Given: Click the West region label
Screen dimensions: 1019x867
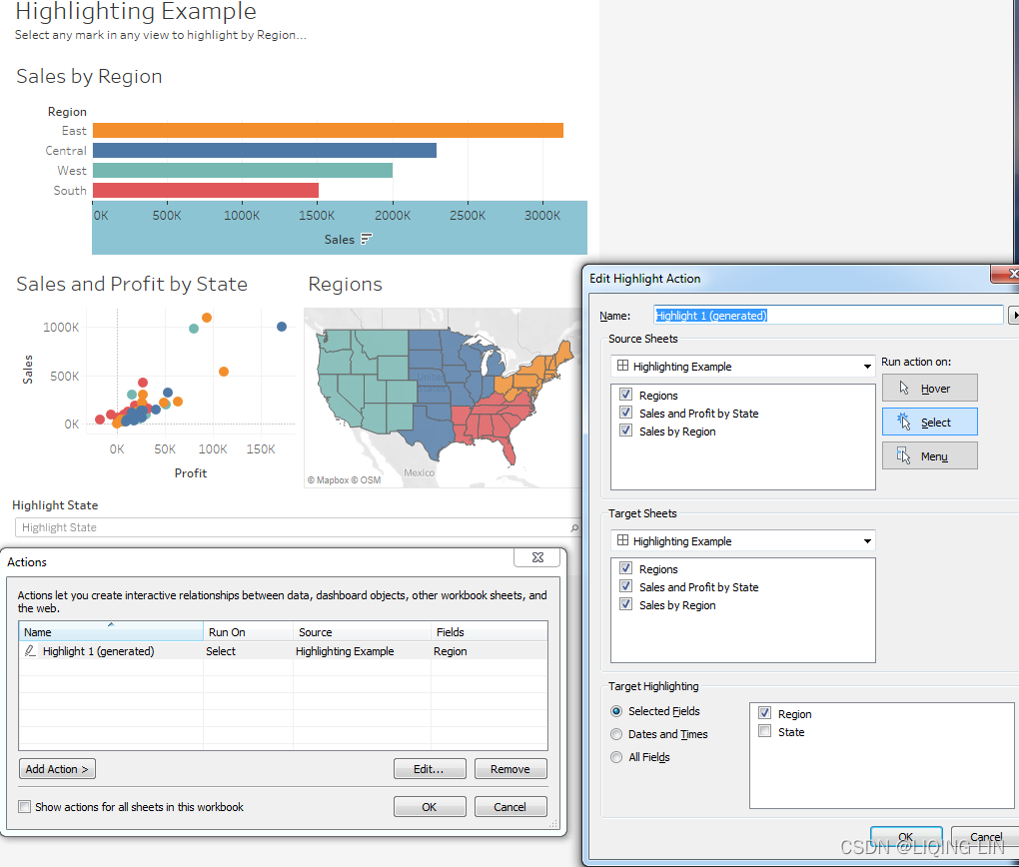Looking at the screenshot, I should (x=72, y=170).
